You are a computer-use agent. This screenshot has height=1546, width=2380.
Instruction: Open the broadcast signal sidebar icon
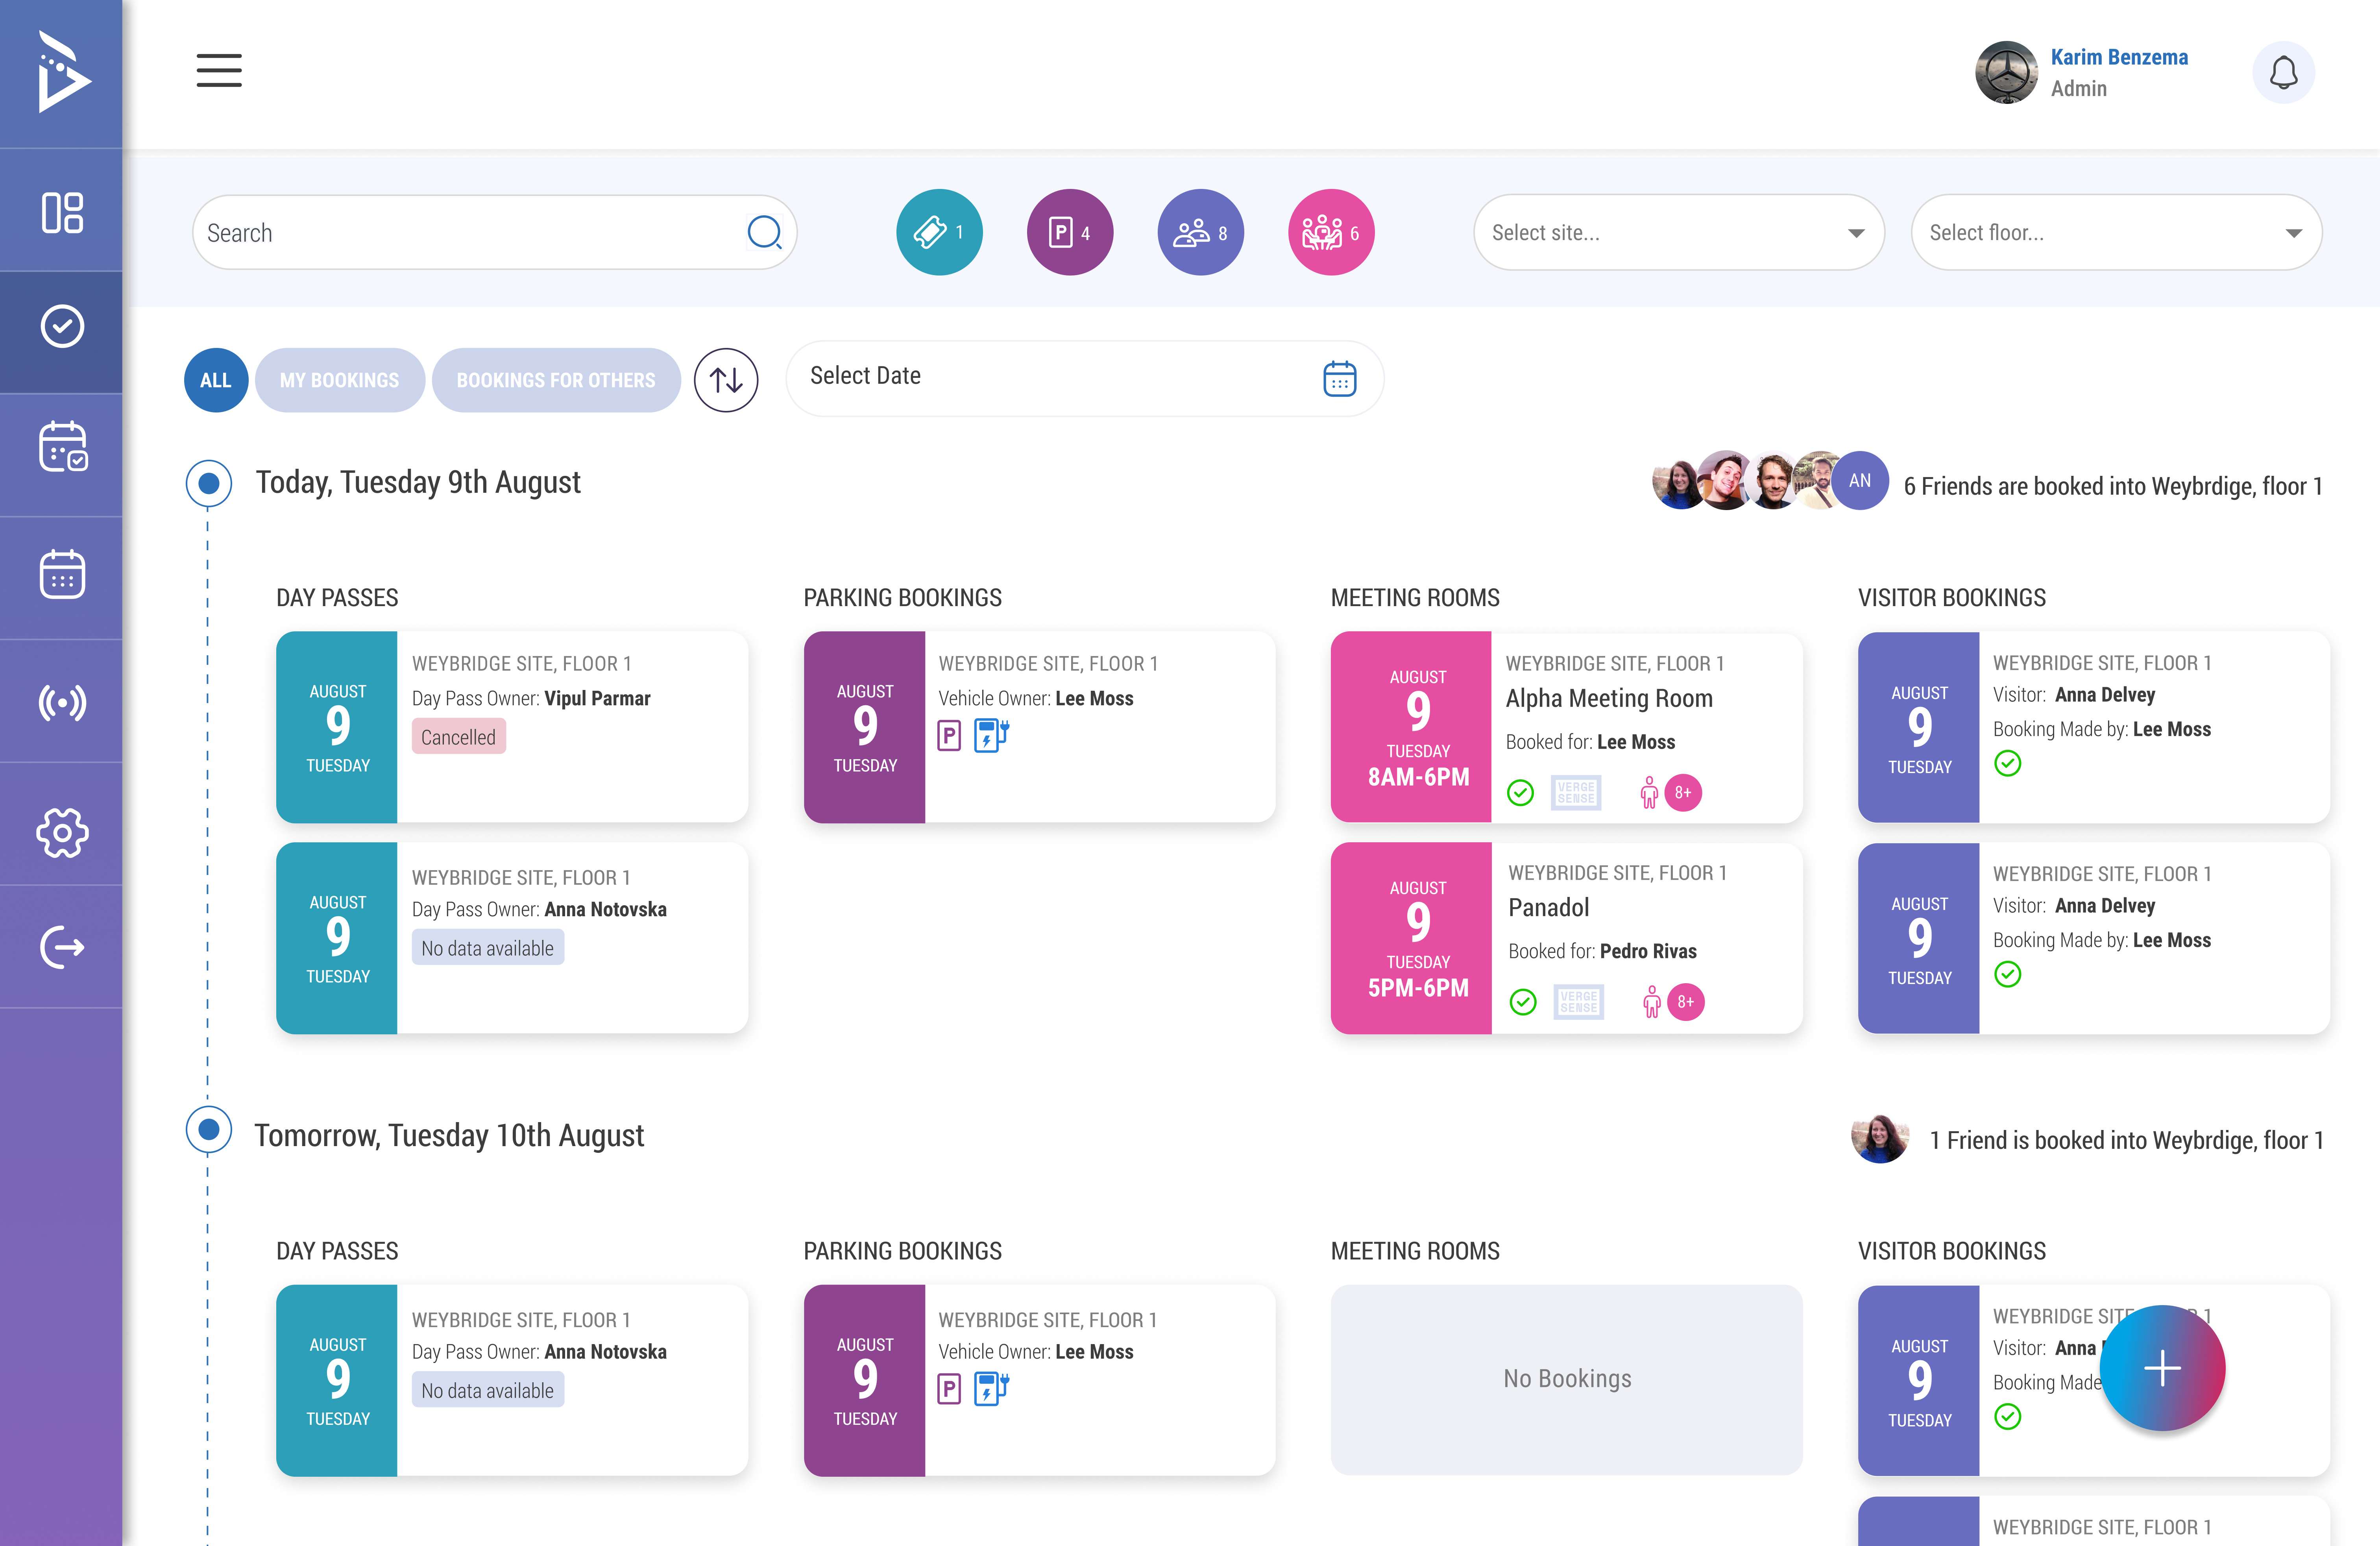[62, 703]
